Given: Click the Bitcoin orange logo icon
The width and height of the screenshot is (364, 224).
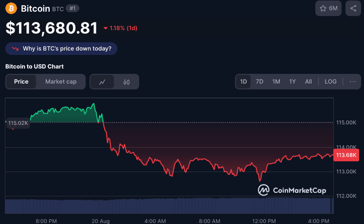Looking at the screenshot, I should click(x=11, y=8).
